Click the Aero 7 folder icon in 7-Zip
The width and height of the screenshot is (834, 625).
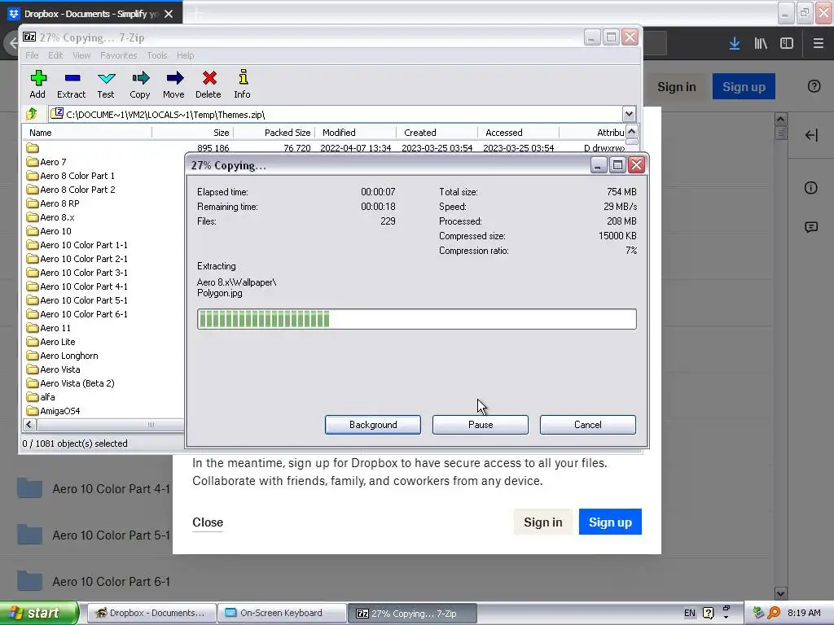point(33,162)
